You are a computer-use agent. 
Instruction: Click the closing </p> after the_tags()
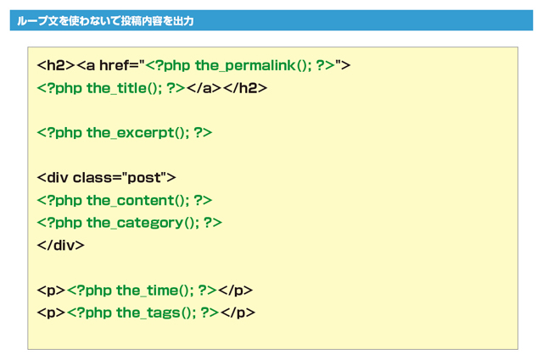pyautogui.click(x=238, y=313)
